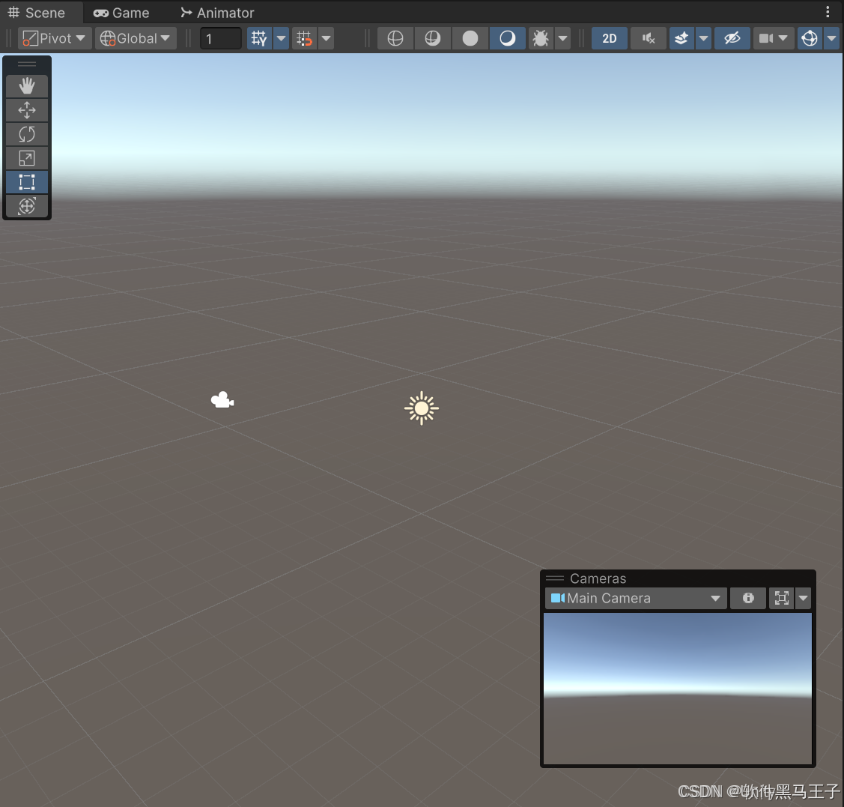The image size is (844, 807).
Task: Switch to the Animator tab
Action: [x=217, y=13]
